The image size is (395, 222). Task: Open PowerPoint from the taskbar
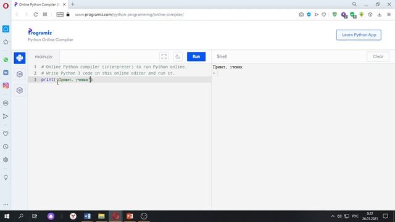(x=130, y=216)
